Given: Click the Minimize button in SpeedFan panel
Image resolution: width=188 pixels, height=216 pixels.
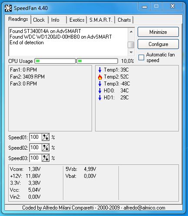Looking at the screenshot, I should pos(158,32).
